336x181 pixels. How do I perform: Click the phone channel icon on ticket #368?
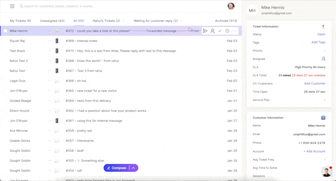pyautogui.click(x=57, y=61)
